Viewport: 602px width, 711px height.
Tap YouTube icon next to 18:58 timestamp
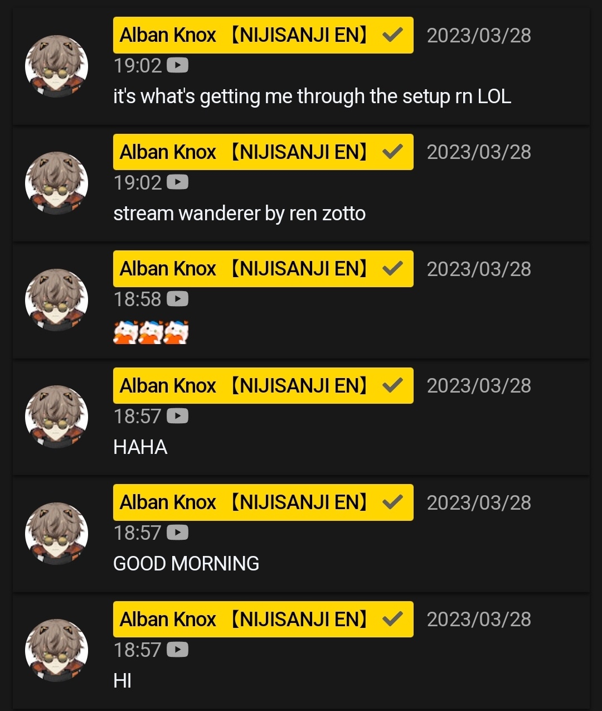coord(177,299)
